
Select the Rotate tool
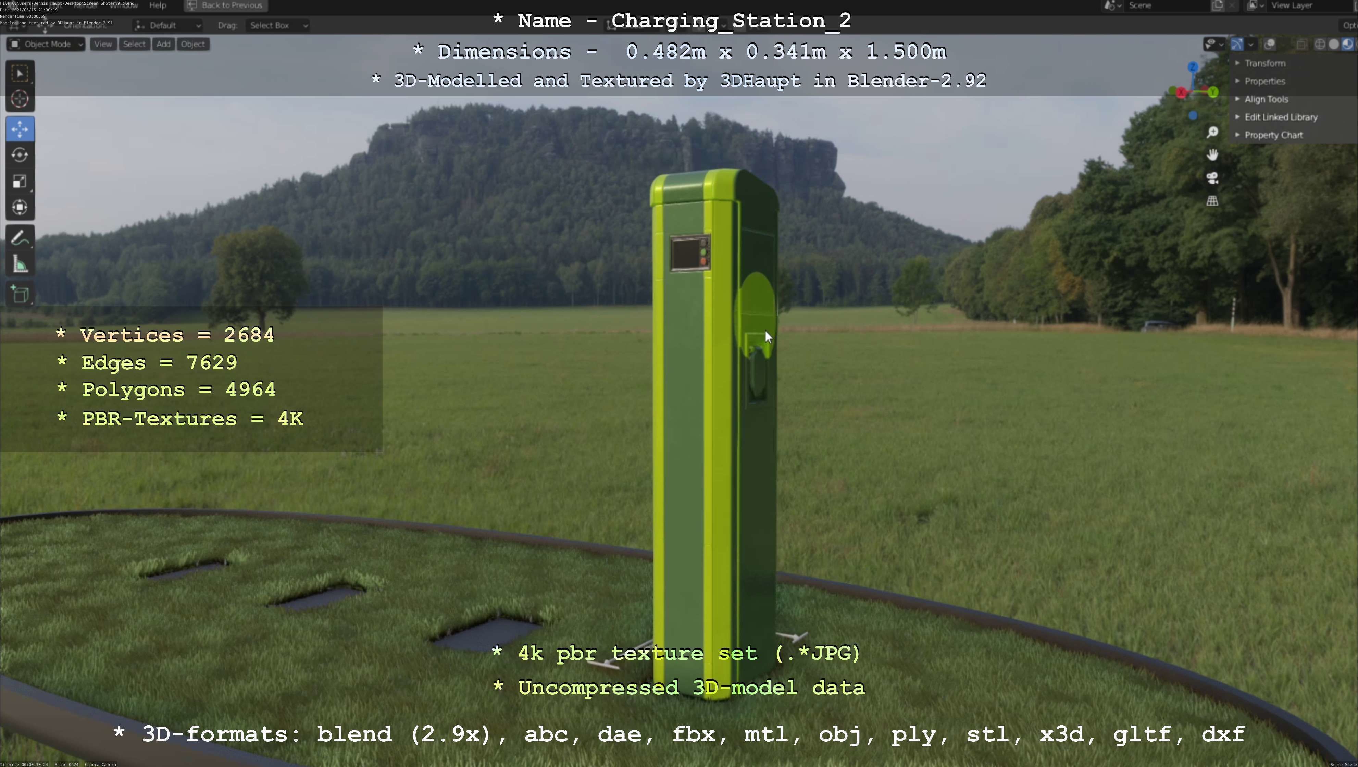pos(20,155)
